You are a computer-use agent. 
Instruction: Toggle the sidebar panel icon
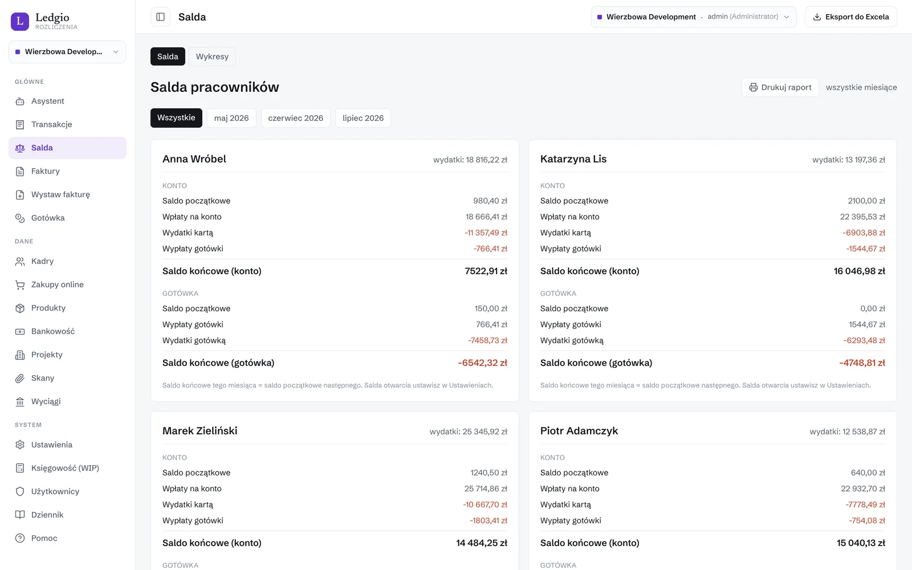(160, 17)
